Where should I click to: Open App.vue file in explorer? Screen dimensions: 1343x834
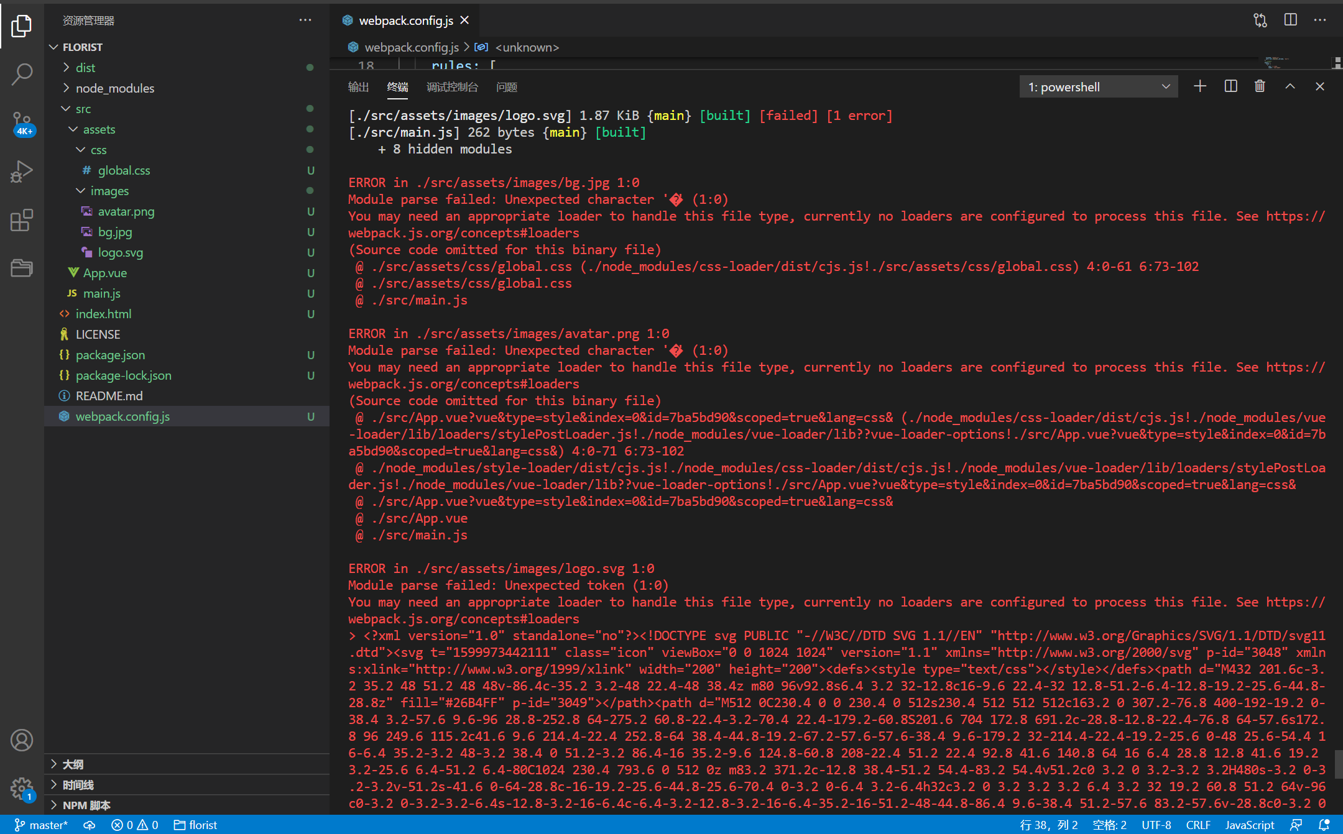(x=104, y=273)
